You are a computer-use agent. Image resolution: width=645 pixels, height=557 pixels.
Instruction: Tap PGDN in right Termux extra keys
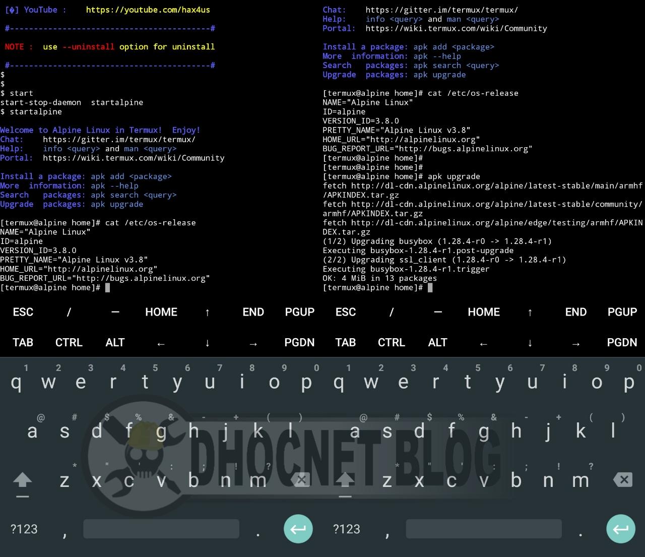(x=622, y=343)
